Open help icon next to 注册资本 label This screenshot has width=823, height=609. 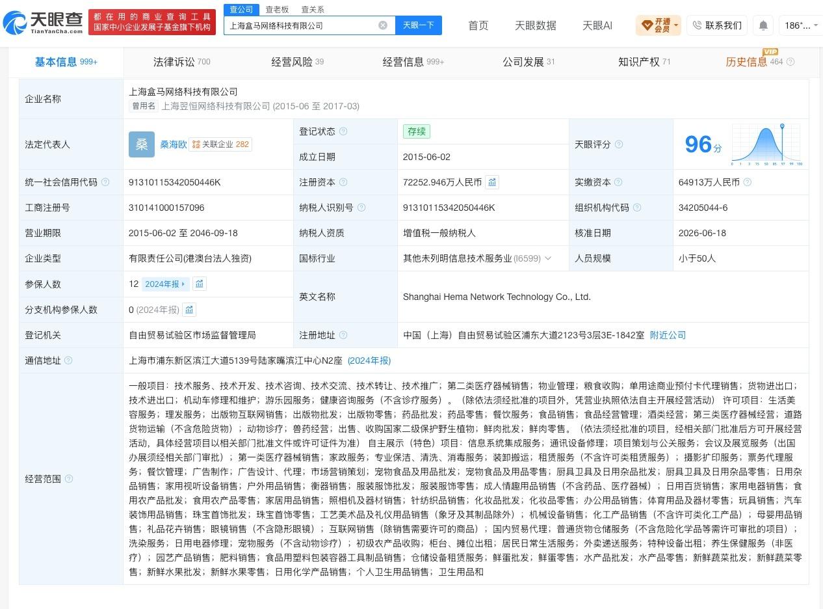[343, 182]
